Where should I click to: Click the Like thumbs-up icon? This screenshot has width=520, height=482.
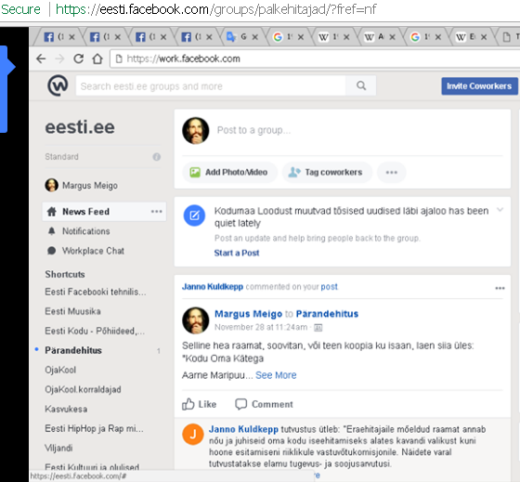(x=188, y=404)
